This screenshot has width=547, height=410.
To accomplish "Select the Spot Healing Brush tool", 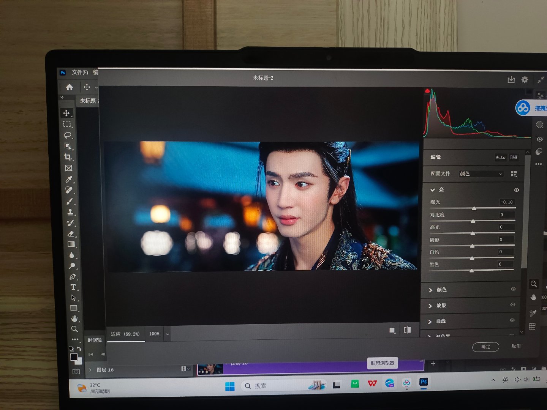I will (x=70, y=190).
